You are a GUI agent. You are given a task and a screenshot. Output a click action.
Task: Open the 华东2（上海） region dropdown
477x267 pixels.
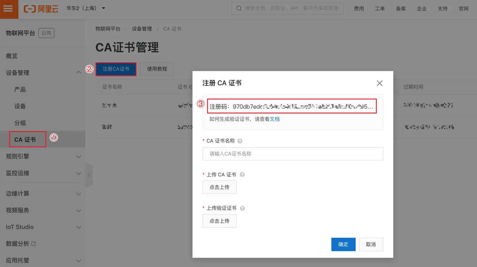[x=86, y=8]
